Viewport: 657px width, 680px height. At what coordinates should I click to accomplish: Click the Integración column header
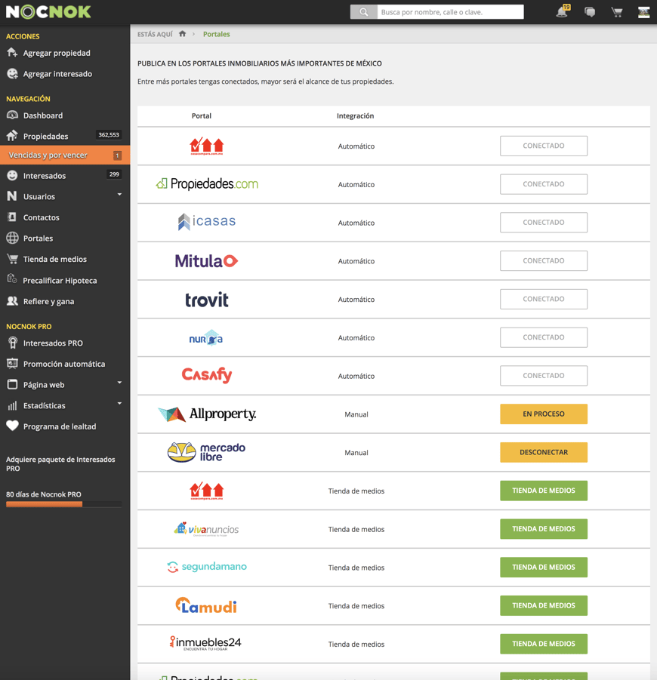(x=356, y=115)
